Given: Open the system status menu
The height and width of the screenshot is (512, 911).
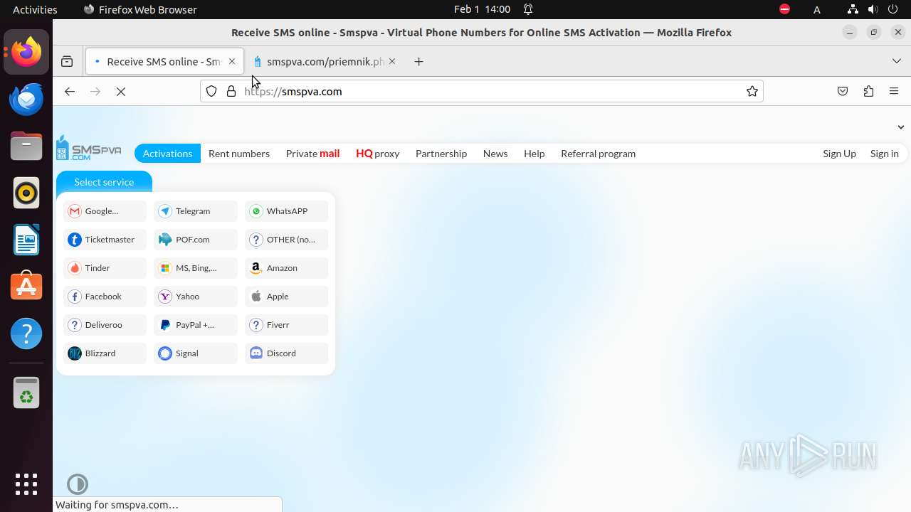Looking at the screenshot, I should (873, 9).
